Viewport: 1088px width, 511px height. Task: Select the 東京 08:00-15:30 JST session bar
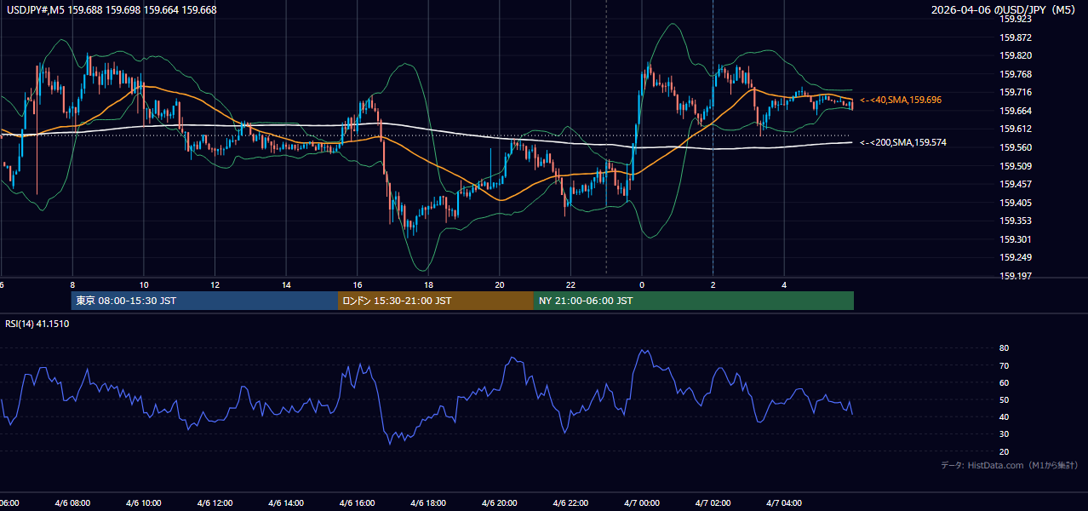[204, 301]
